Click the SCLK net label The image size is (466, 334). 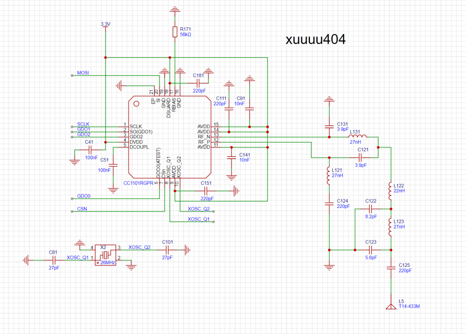[83, 123]
